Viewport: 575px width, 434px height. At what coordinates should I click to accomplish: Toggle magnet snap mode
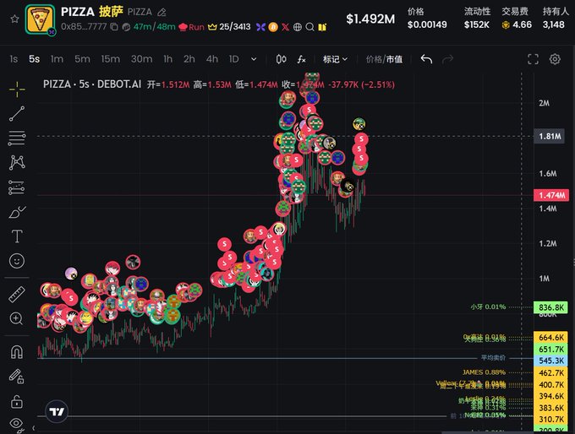[17, 351]
